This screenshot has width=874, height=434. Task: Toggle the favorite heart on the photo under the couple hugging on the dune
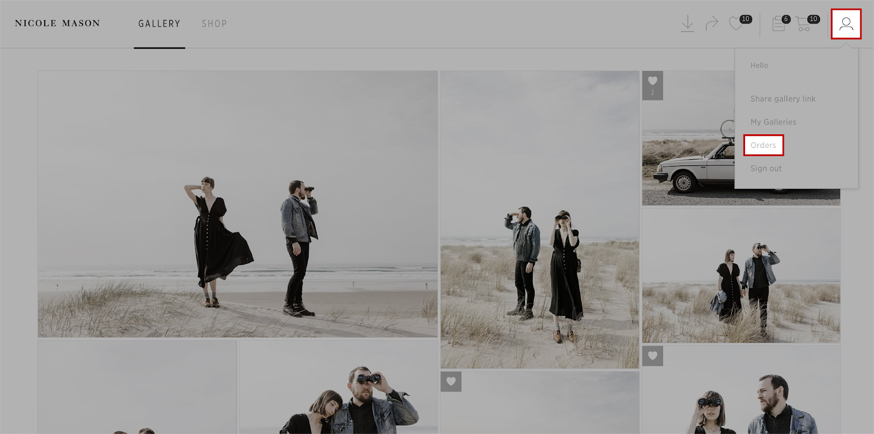tap(652, 356)
